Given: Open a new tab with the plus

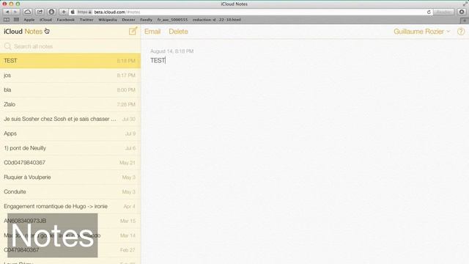Looking at the screenshot, I should click(465, 21).
